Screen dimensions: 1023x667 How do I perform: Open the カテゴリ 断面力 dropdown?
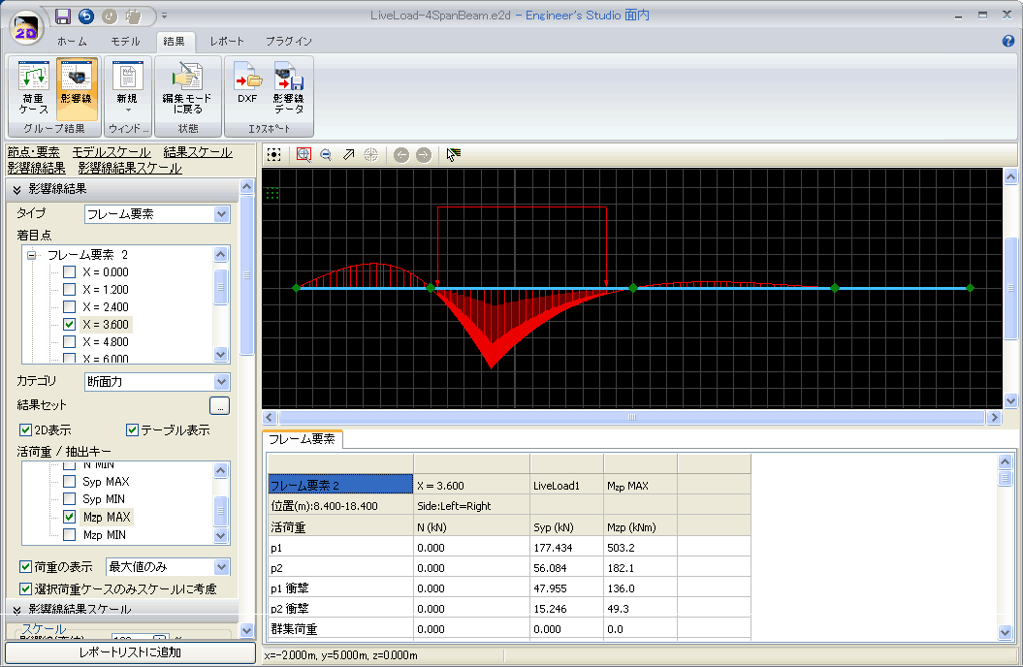tap(157, 381)
